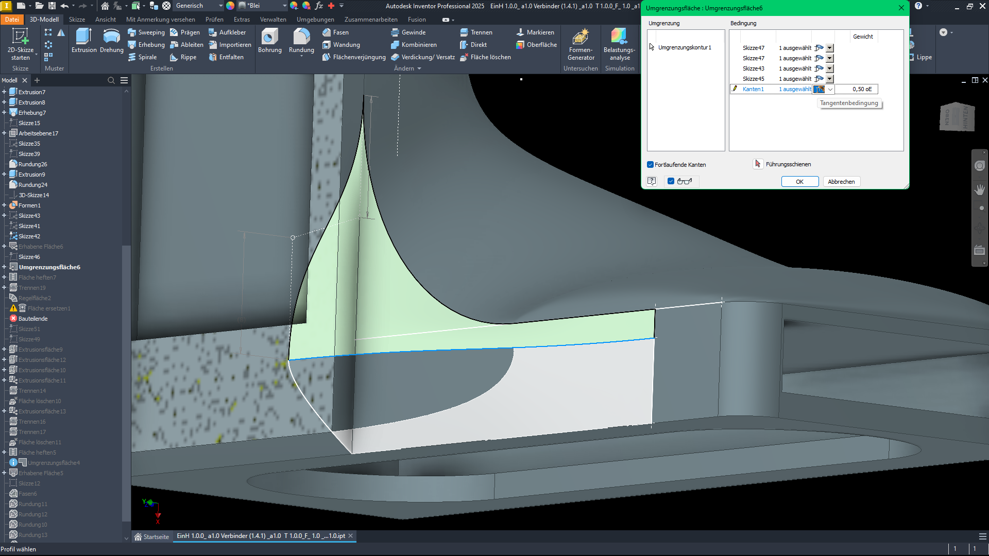Open the help icon in the dialog

point(652,181)
